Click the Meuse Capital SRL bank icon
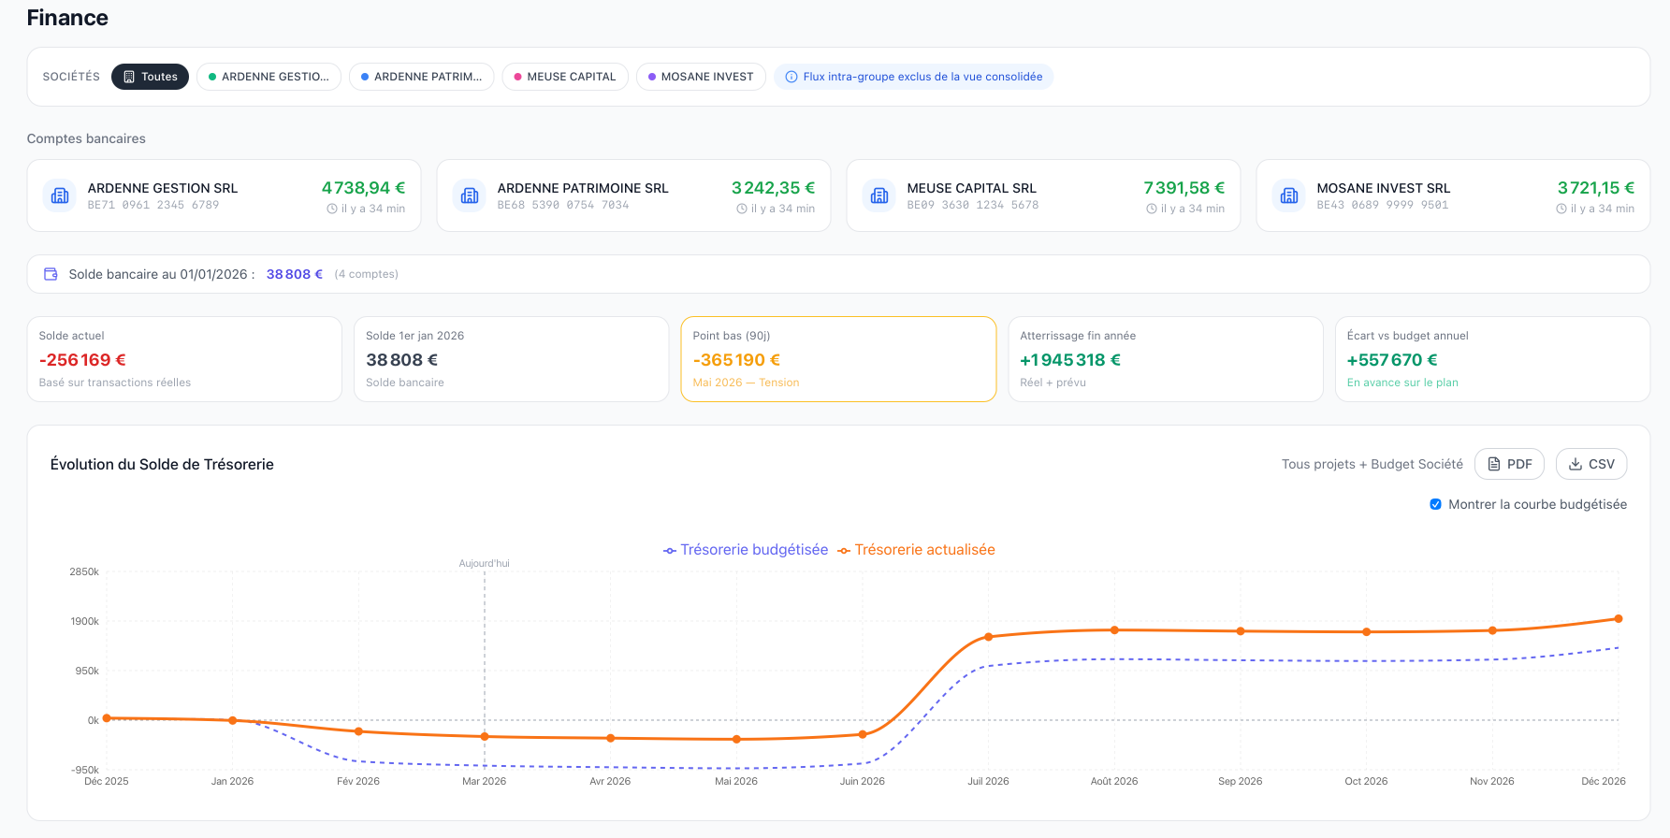Viewport: 1670px width, 838px height. click(x=879, y=195)
